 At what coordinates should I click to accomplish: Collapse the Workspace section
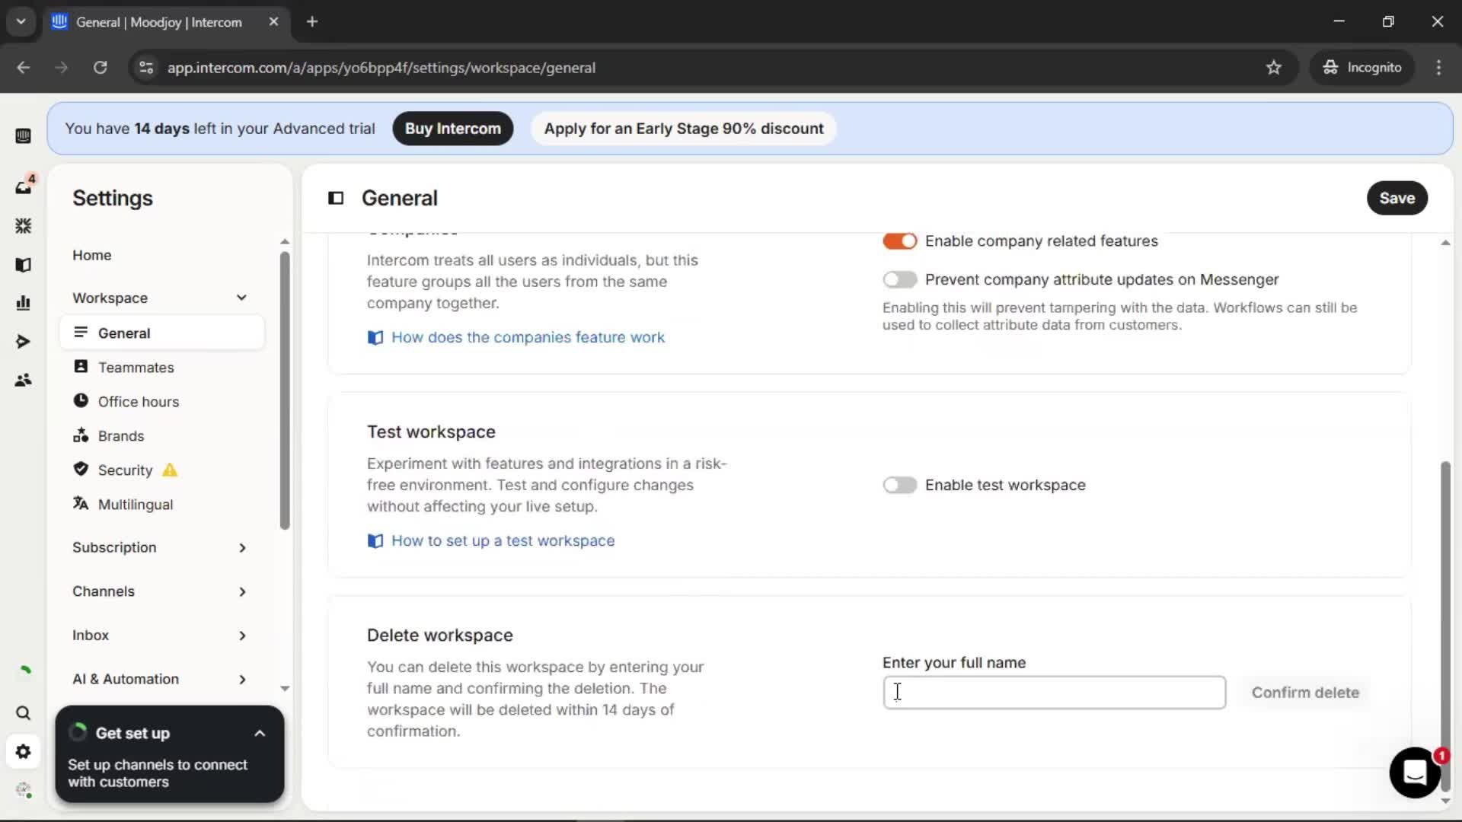241,298
